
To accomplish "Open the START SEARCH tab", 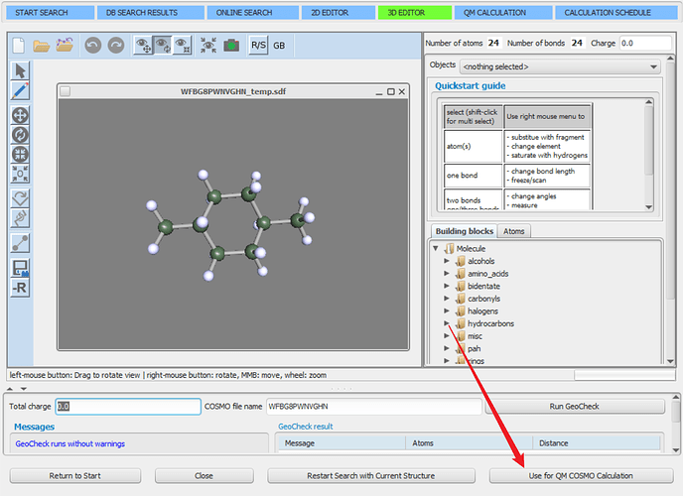I will [50, 13].
